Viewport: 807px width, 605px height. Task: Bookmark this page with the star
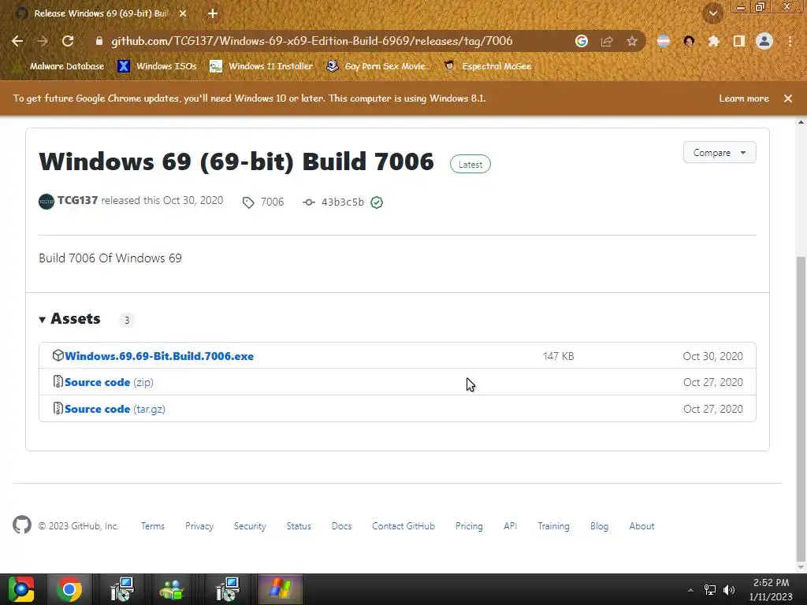click(632, 41)
